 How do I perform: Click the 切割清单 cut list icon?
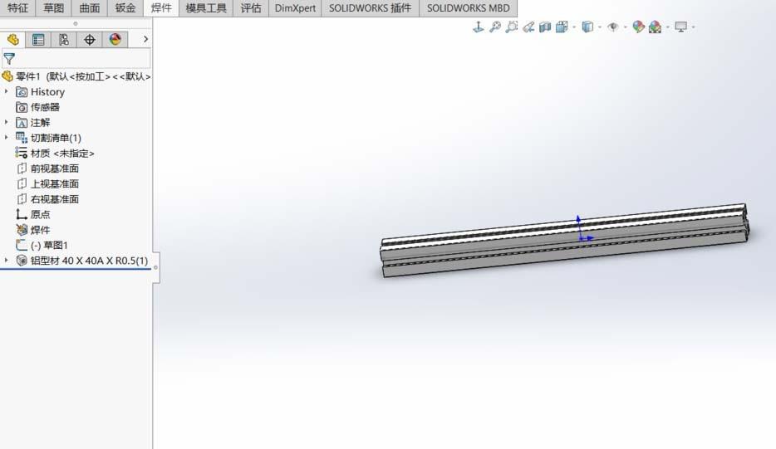[22, 138]
